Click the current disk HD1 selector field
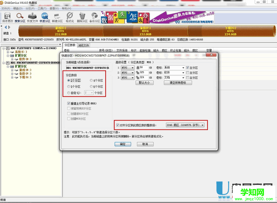Image resolution: width=277 pixels, height=203 pixels. point(88,68)
